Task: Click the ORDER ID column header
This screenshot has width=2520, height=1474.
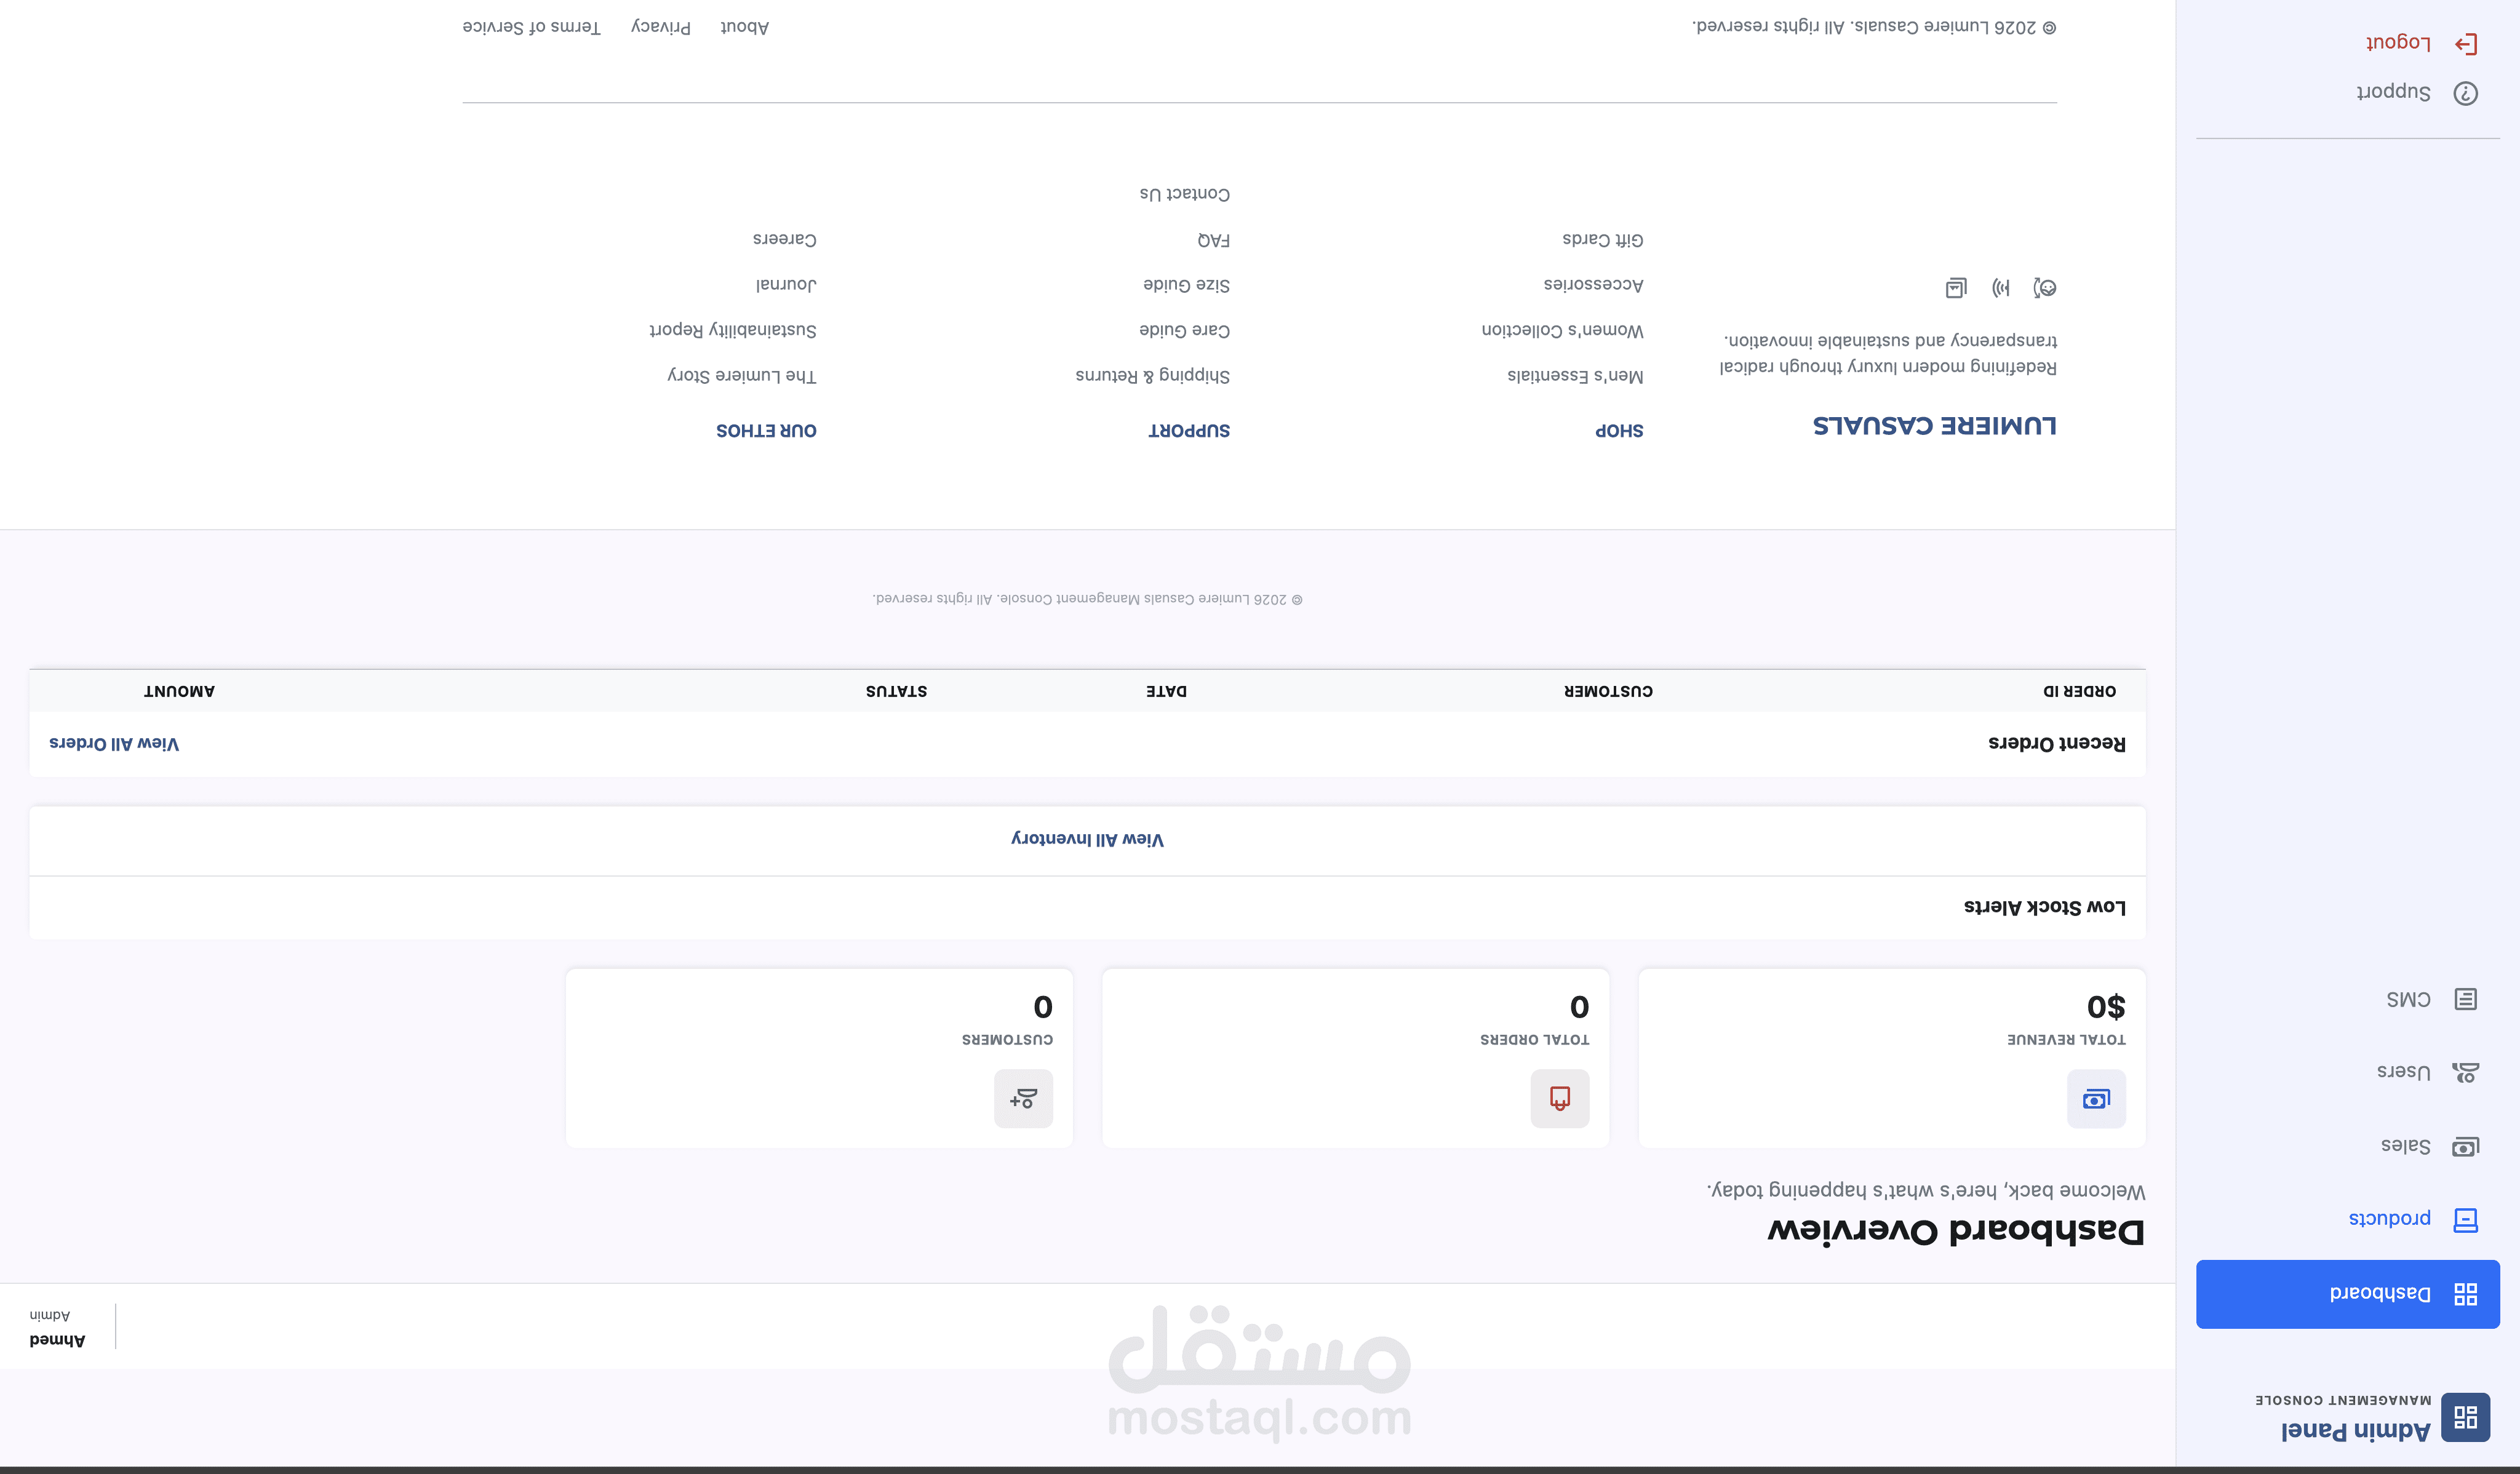Action: pyautogui.click(x=2079, y=691)
